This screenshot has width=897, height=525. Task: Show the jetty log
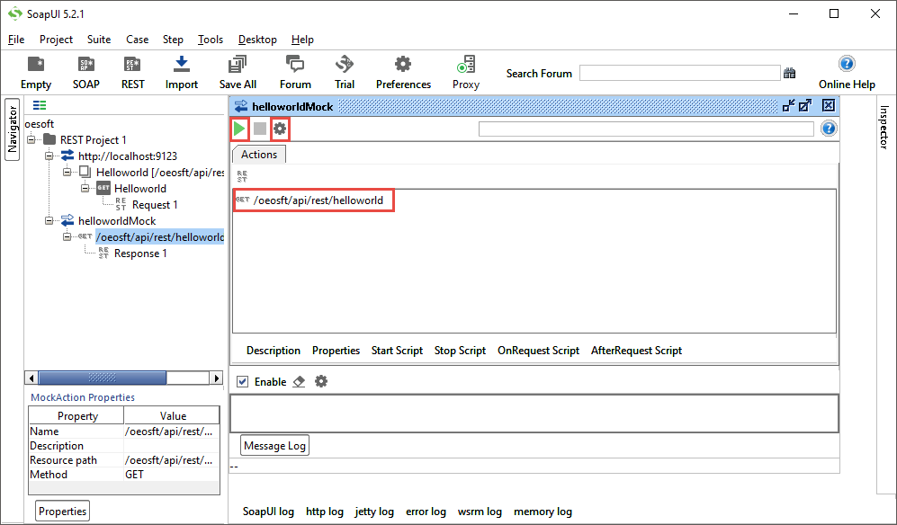click(x=374, y=512)
